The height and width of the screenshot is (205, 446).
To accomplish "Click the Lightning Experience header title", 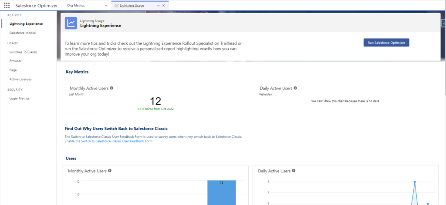I will click(x=101, y=26).
